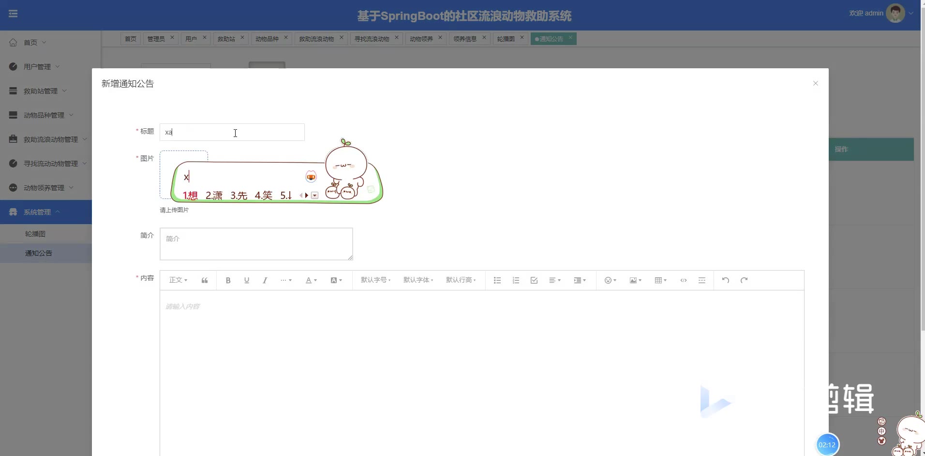925x456 pixels.
Task: Select IME candidate 1.想
Action: pos(190,196)
